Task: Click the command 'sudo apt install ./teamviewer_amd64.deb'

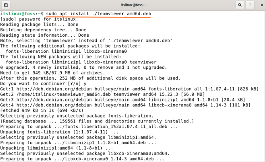Action: click(x=98, y=14)
